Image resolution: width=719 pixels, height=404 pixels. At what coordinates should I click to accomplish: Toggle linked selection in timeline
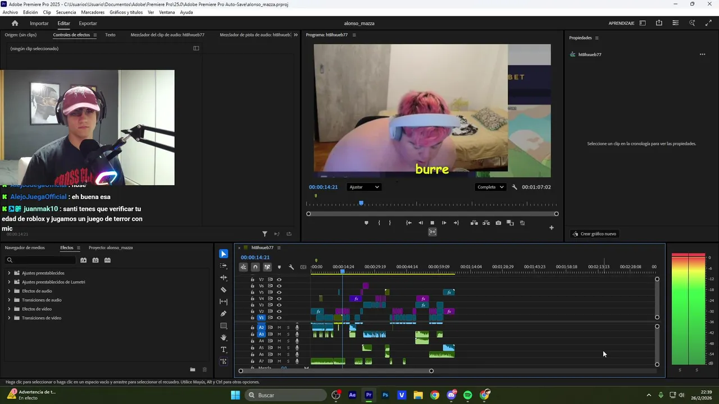(x=267, y=267)
